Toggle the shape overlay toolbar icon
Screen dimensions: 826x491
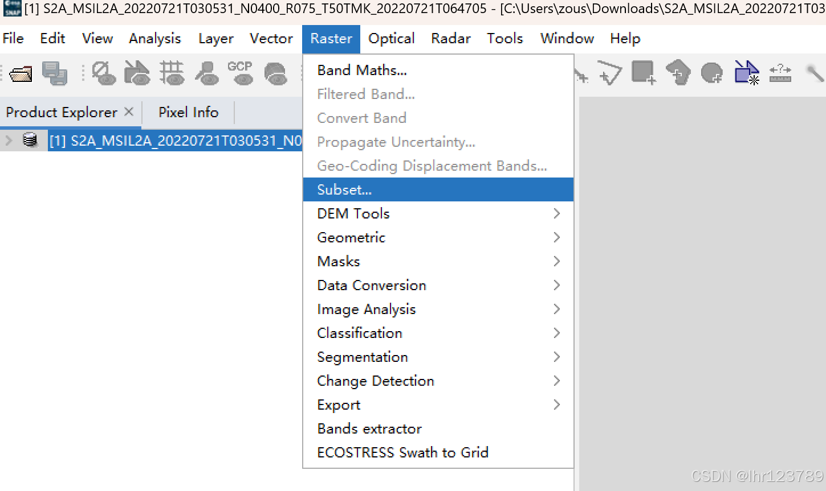click(x=137, y=73)
